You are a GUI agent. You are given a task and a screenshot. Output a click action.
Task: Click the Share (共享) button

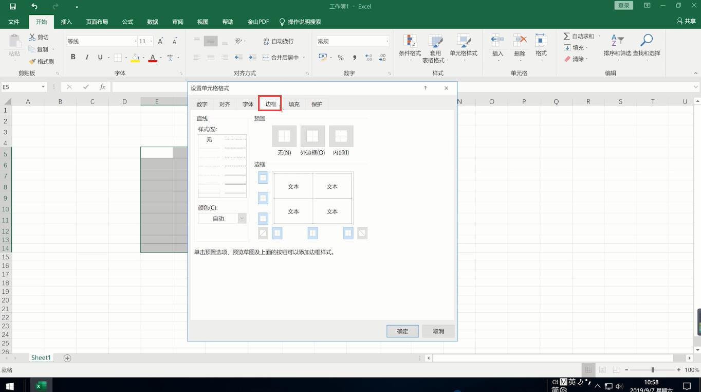(x=686, y=21)
